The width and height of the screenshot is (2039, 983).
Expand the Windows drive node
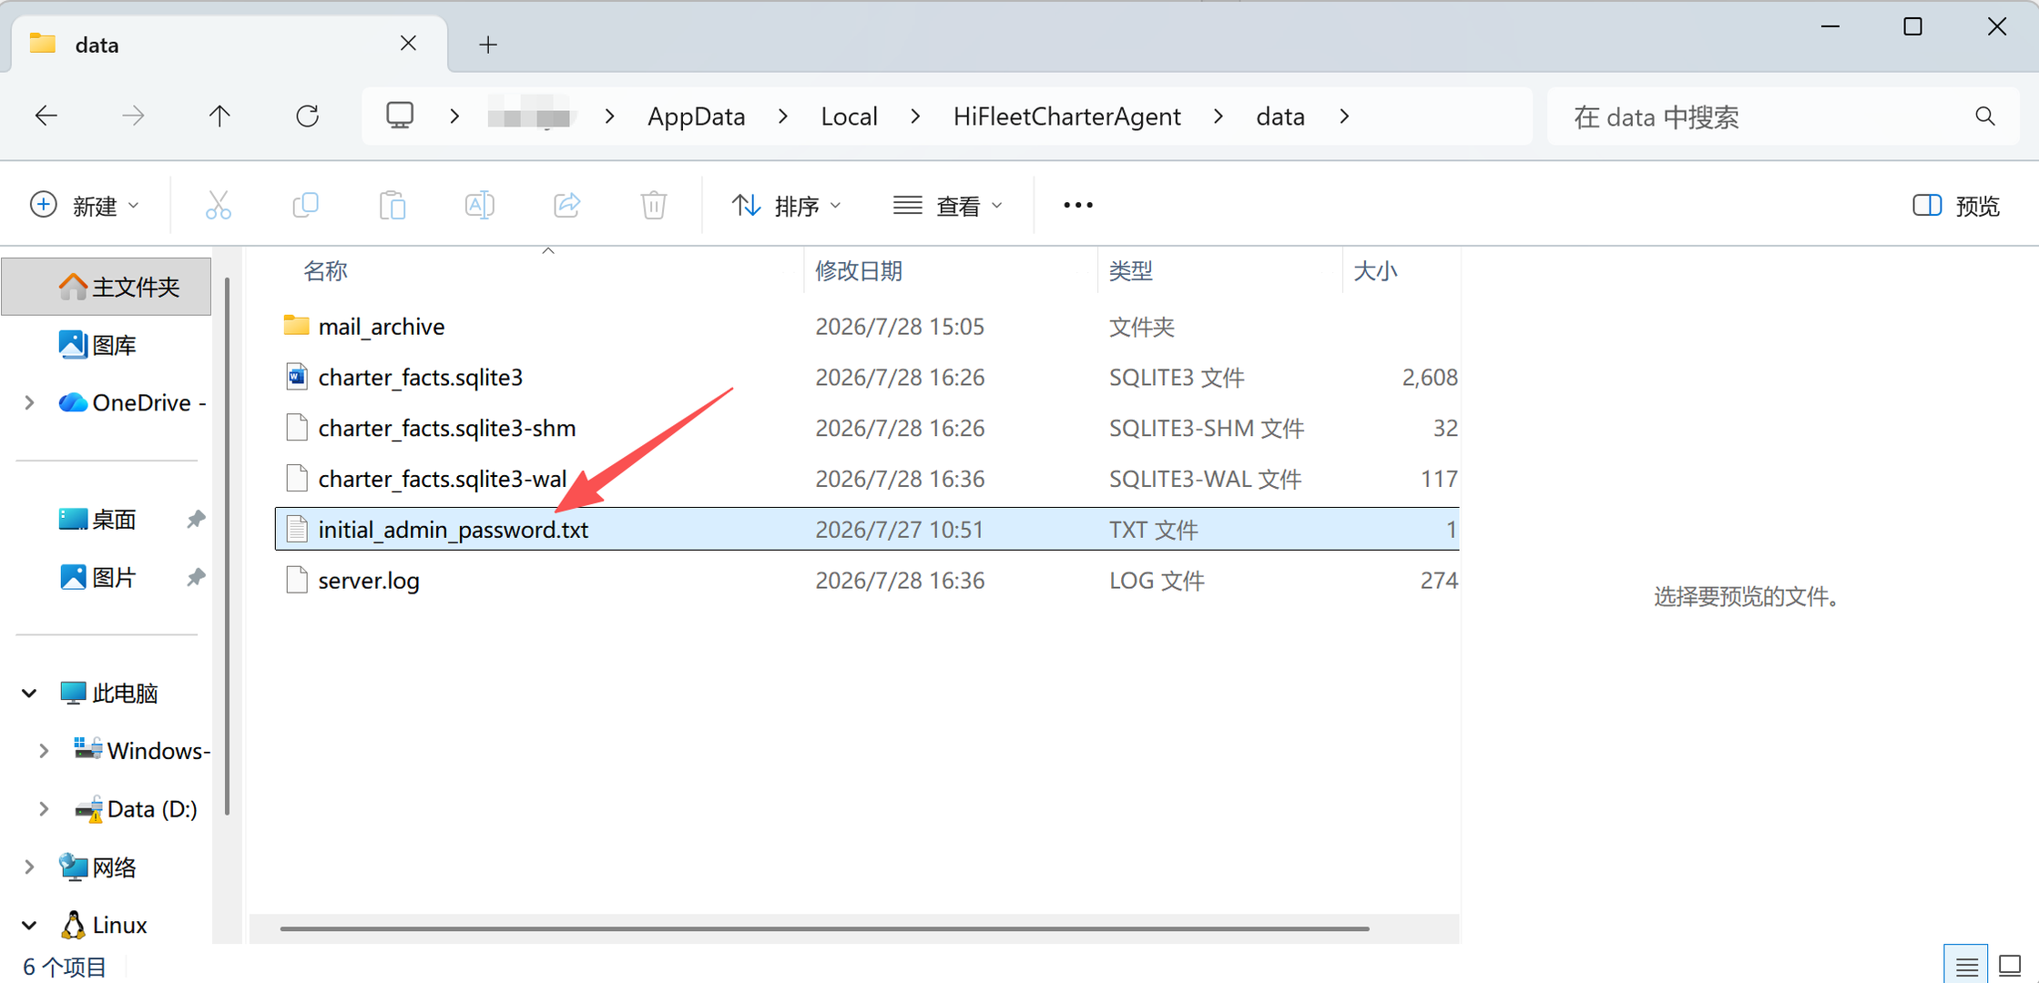coord(43,751)
